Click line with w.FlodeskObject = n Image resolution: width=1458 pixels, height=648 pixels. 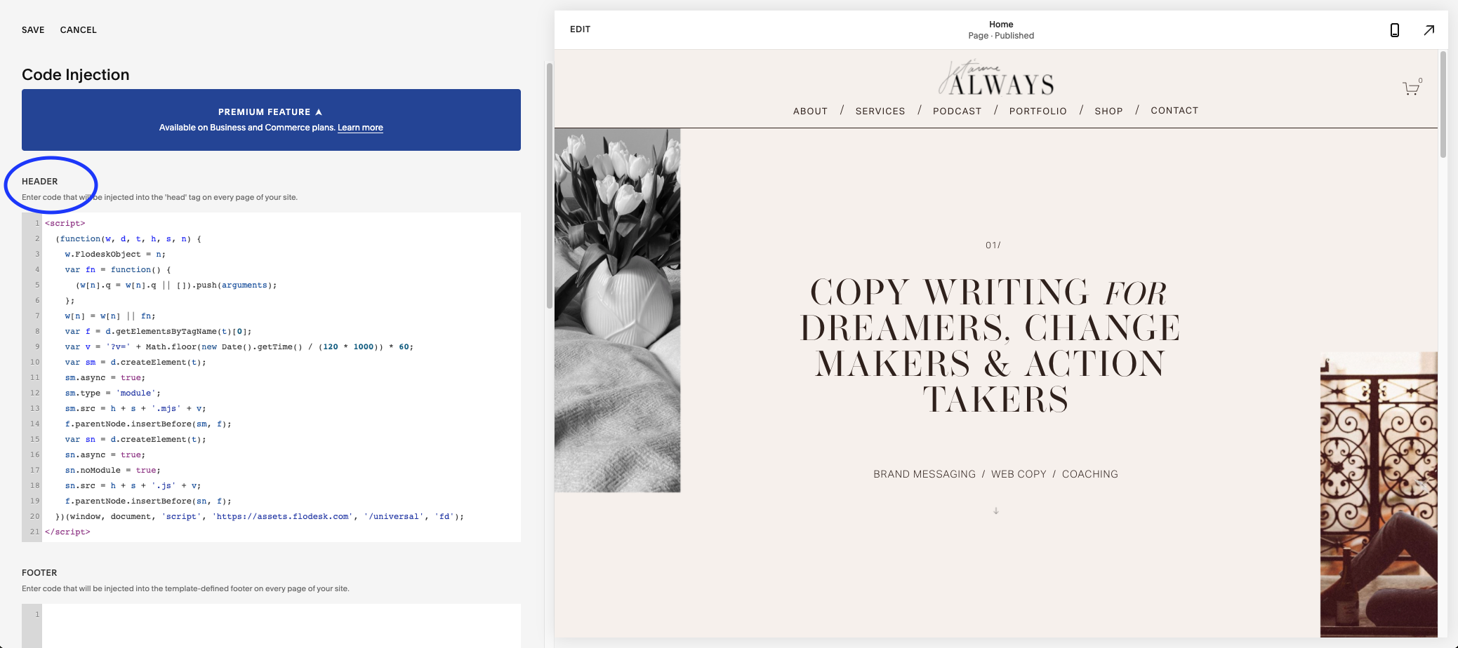point(115,254)
